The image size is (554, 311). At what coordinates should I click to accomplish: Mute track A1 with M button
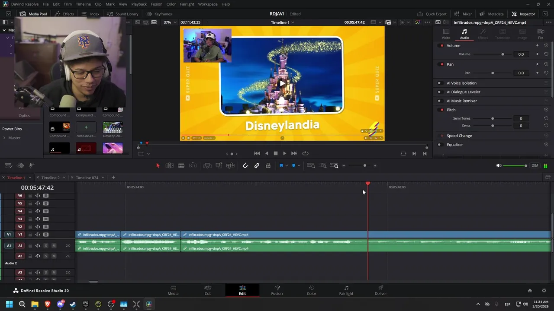54,246
